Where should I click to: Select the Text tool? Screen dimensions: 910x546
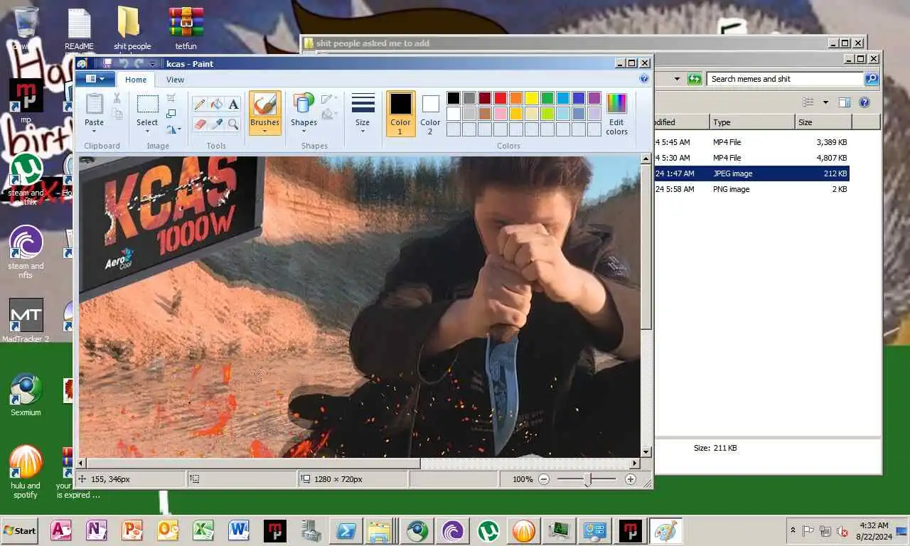(233, 105)
